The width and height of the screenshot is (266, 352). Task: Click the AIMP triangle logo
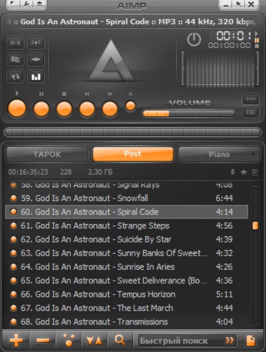[x=111, y=61]
